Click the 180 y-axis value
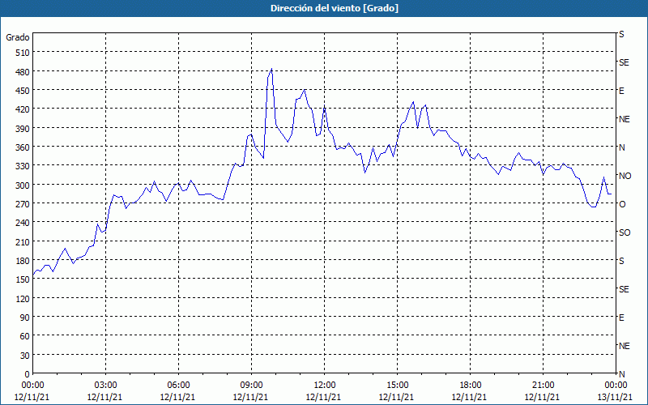Screen dimensions: 648x405 (23, 261)
